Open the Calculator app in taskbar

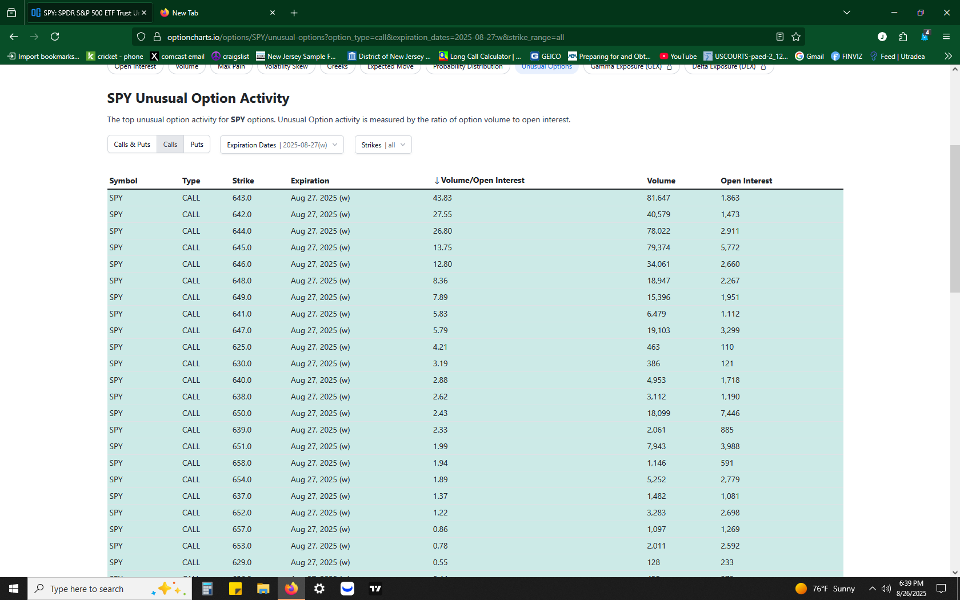[x=207, y=589]
